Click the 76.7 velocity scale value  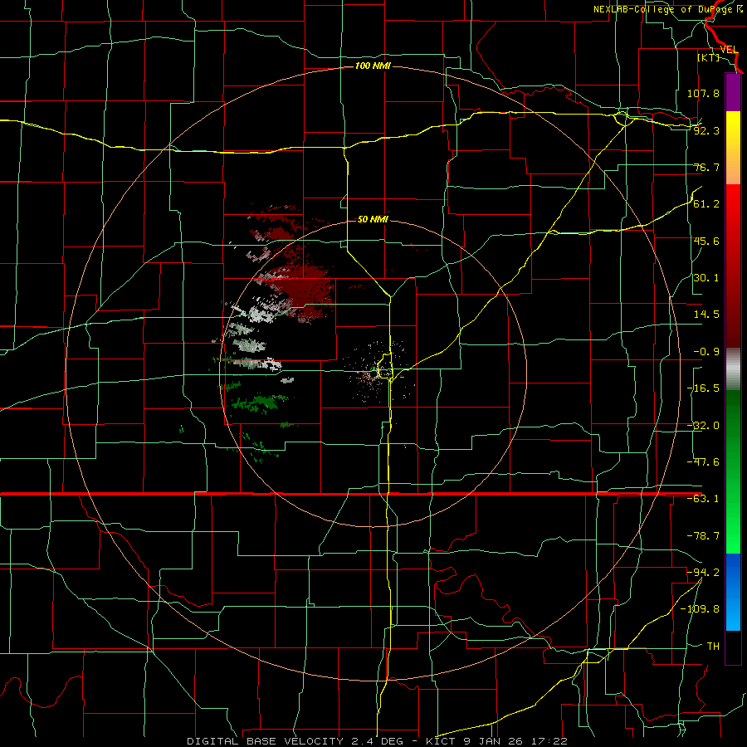coord(706,167)
